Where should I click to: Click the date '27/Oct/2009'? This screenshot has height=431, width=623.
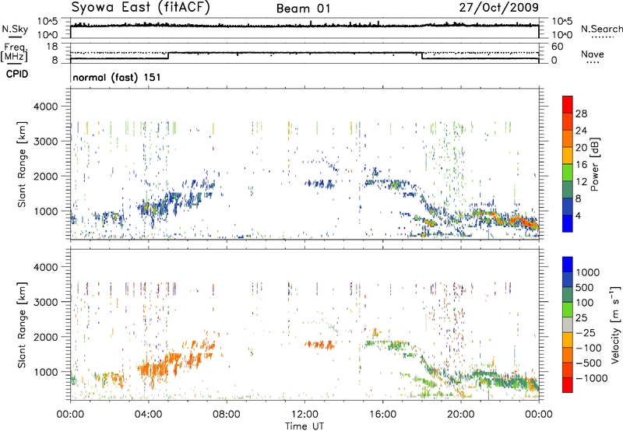(499, 8)
